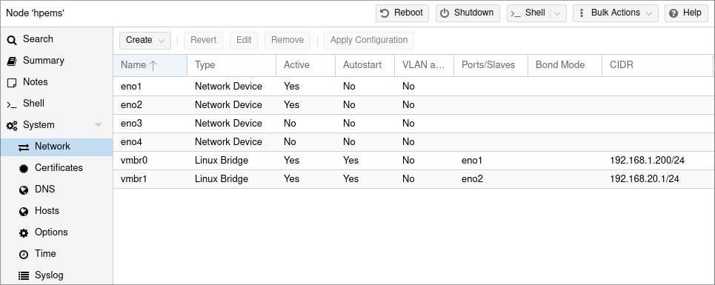Launch the Shell from top toolbar
715x285 pixels.
(529, 13)
